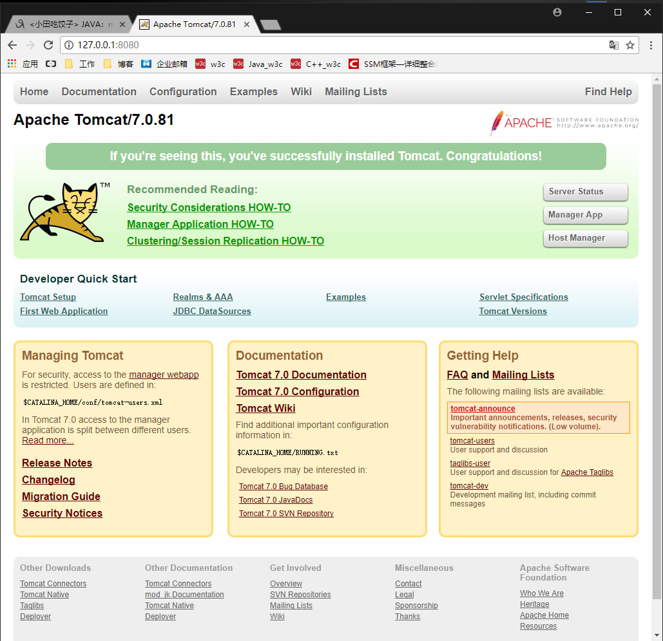Open the Java_w3c bookmark
This screenshot has width=663, height=641.
[x=258, y=64]
